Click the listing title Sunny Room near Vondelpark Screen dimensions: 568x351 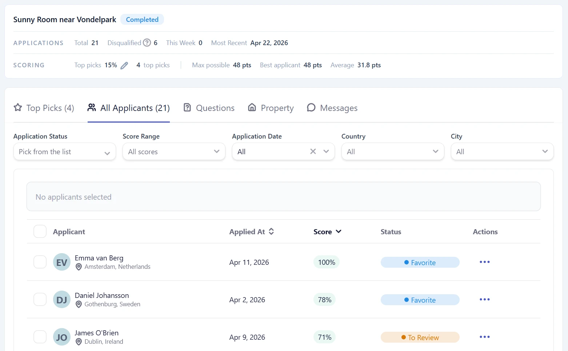click(65, 20)
